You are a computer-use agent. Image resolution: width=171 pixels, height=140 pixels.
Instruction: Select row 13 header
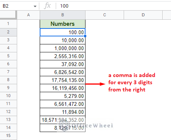tap(8, 120)
